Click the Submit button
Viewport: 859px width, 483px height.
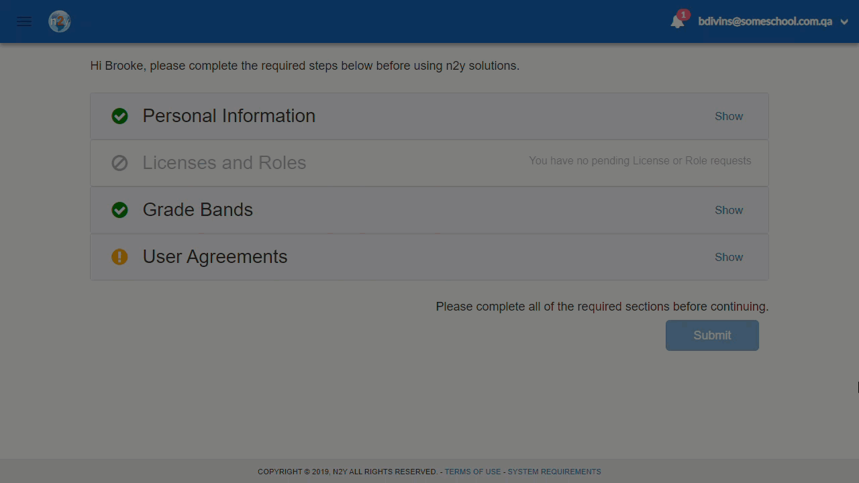tap(712, 335)
